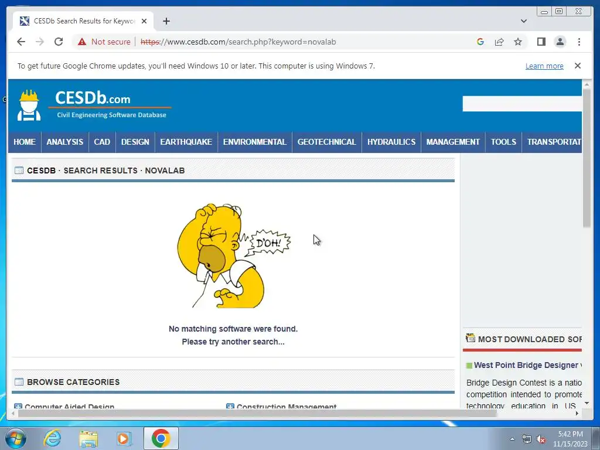Open the MANAGEMENT category
This screenshot has width=600, height=450.
tap(453, 142)
